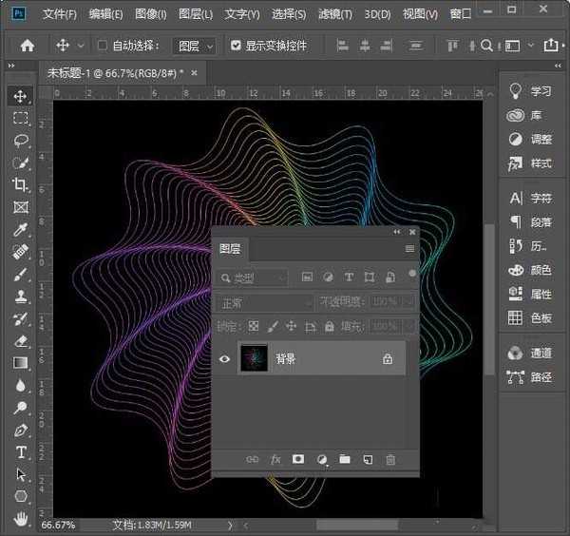Open the 图层 dropdown in the options bar
The image size is (570, 536).
pos(196,46)
